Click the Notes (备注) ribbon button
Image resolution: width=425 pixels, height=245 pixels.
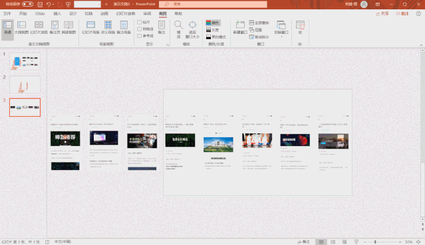pyautogui.click(x=162, y=28)
